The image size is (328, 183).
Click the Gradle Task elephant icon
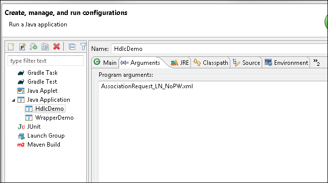[x=21, y=73]
